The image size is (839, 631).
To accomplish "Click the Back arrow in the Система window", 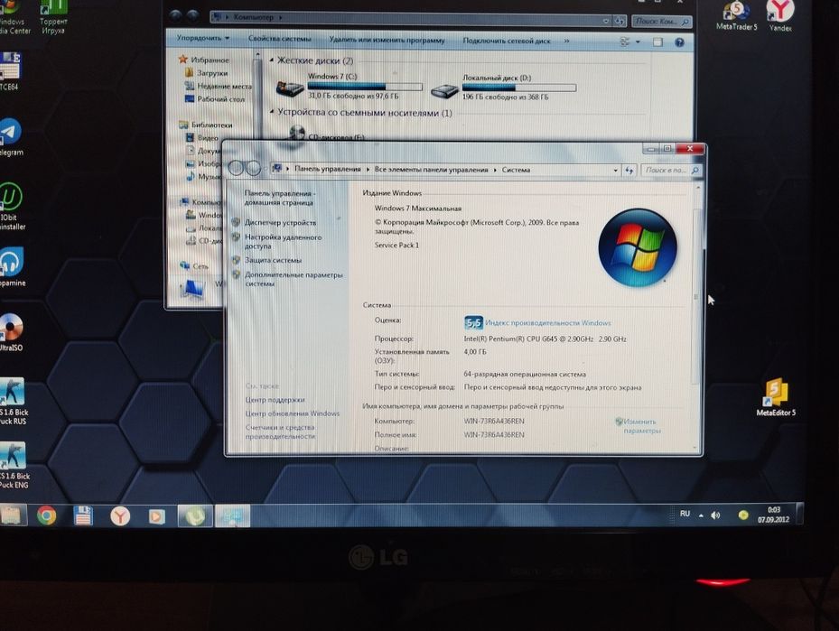I will (236, 168).
